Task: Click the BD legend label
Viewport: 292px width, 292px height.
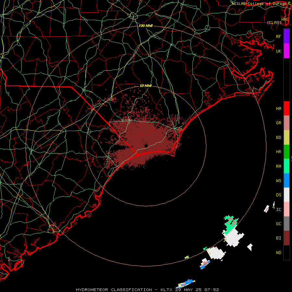Action: point(278,138)
